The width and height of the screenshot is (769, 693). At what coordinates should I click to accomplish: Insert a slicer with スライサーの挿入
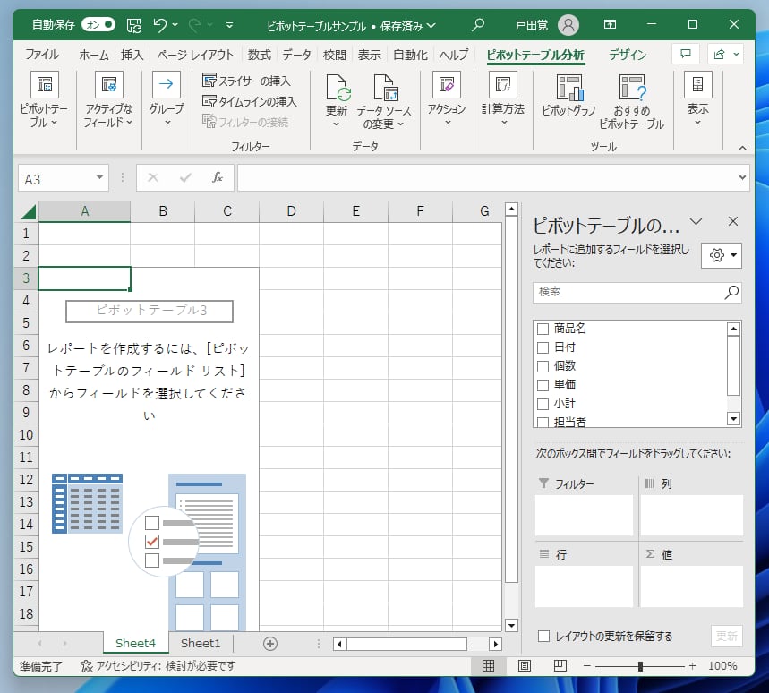[x=247, y=81]
